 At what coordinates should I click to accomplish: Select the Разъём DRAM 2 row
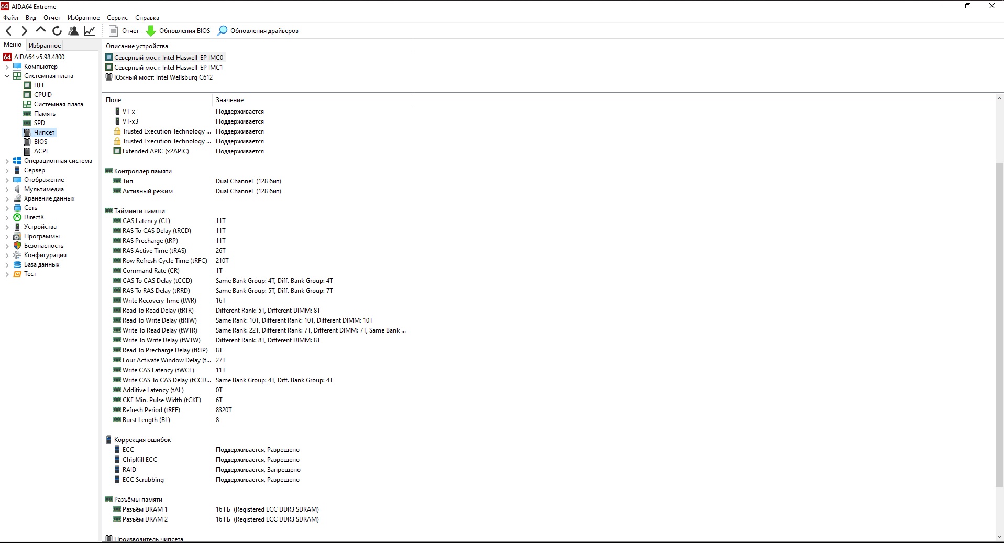point(257,519)
